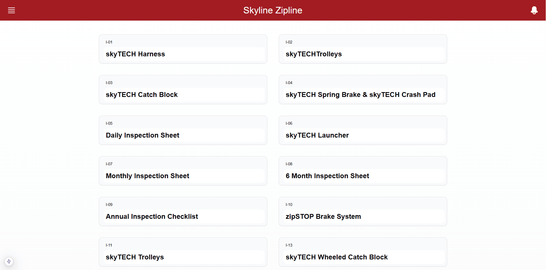Click the I-07 code label
Viewport: 546px width, 270px height.
109,164
